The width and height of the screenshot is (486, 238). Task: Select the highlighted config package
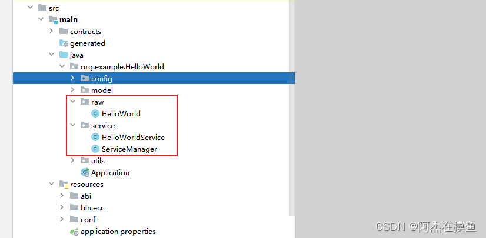tap(154, 78)
